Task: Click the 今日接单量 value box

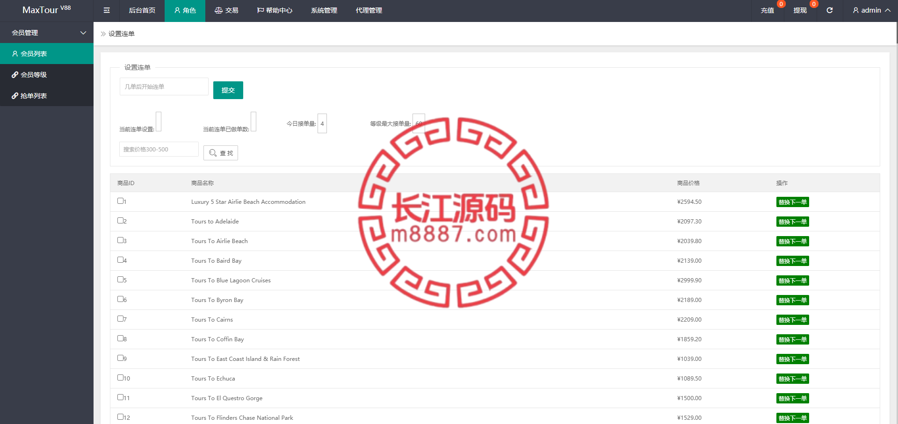Action: click(x=322, y=123)
